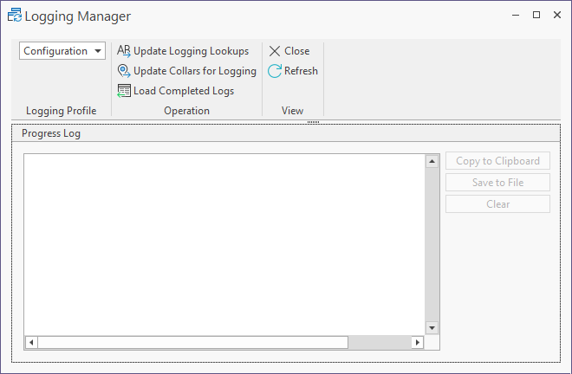Click the Refresh circular arrow icon
This screenshot has height=374, width=572.
point(275,71)
